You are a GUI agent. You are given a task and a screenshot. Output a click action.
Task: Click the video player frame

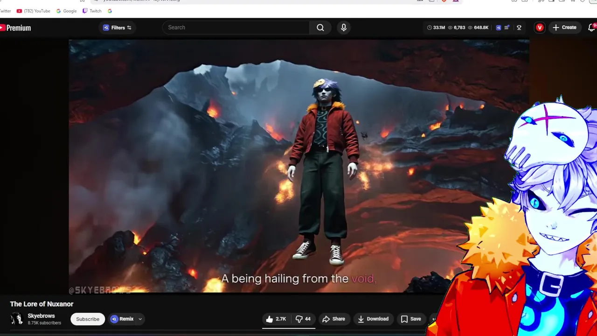[298, 166]
